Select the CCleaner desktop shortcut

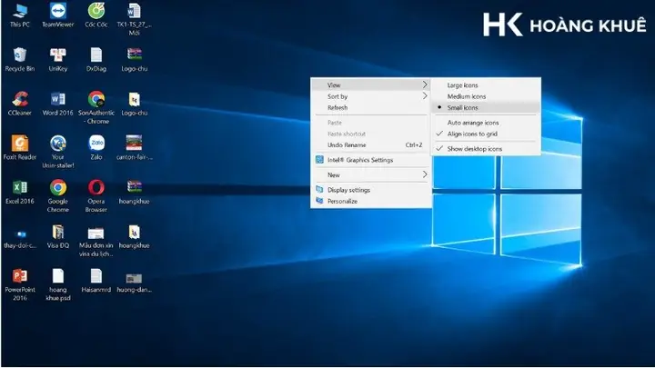pos(20,104)
